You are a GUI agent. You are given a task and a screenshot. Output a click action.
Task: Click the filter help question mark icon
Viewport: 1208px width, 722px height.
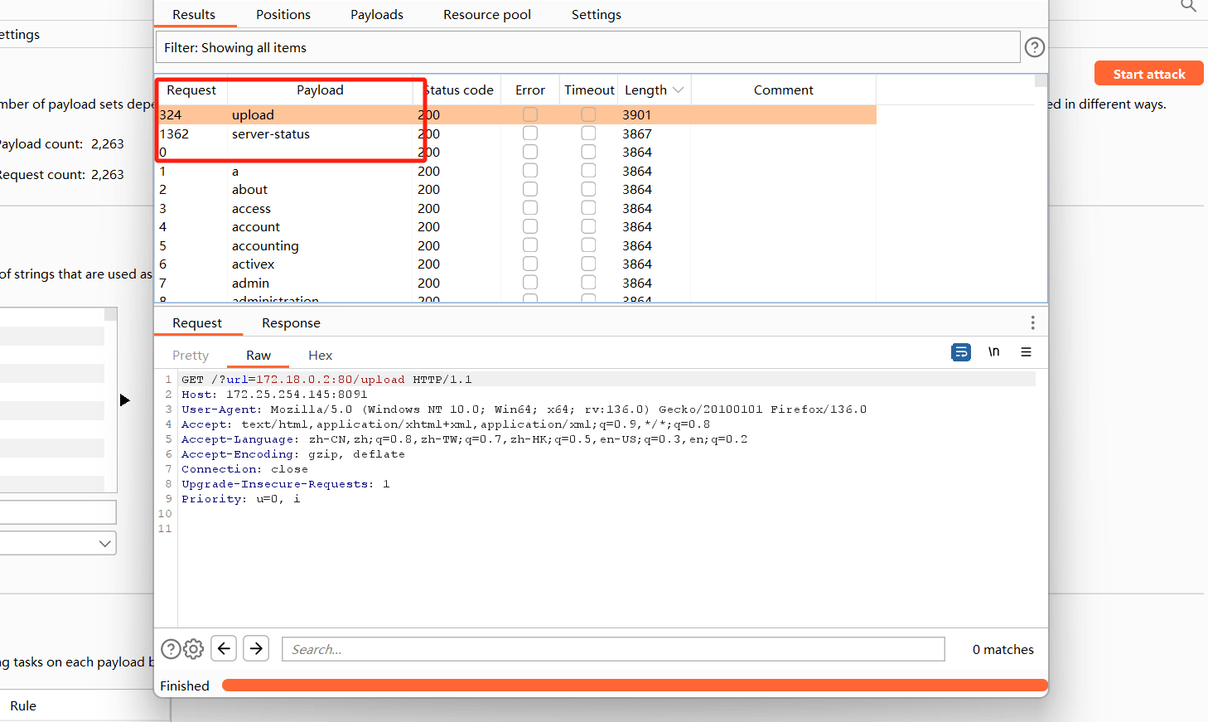pos(1034,47)
